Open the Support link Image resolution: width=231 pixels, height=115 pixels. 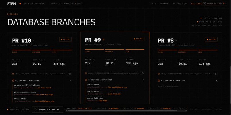pyautogui.click(x=165, y=4)
